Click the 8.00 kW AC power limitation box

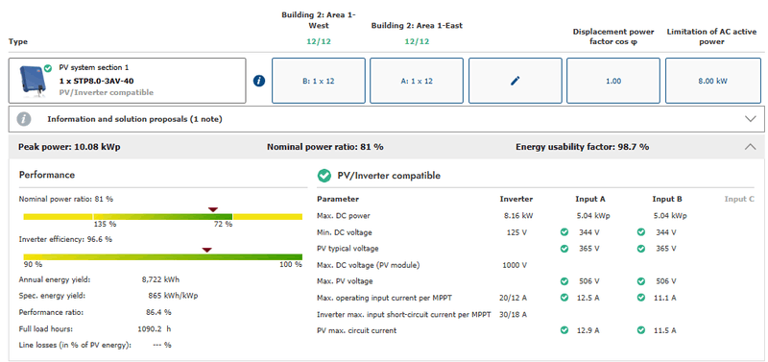point(712,81)
